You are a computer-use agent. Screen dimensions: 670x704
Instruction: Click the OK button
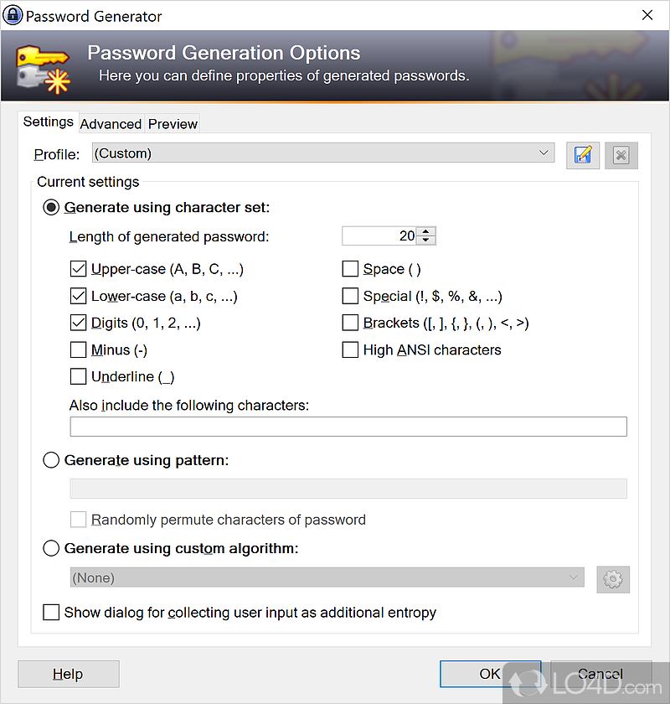[x=490, y=674]
